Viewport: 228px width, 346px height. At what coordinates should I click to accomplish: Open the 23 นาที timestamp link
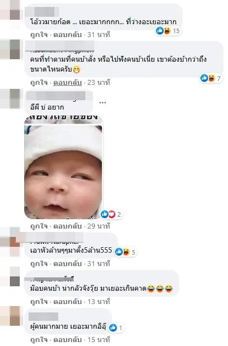pos(99,82)
